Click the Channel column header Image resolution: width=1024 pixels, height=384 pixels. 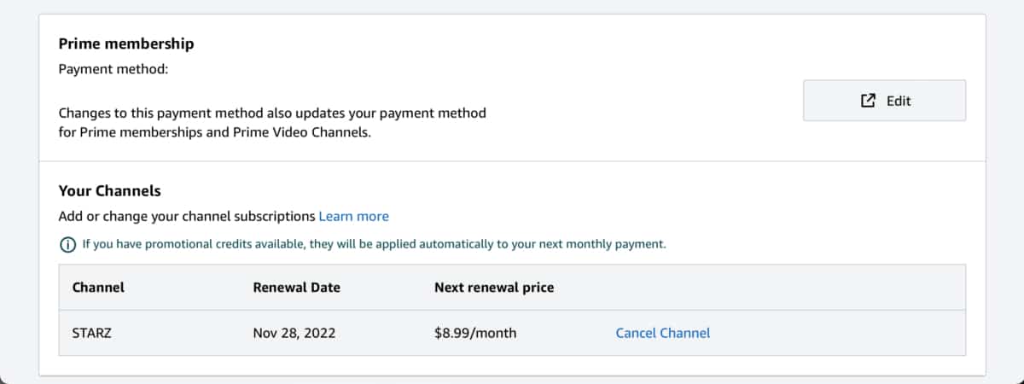(x=98, y=288)
